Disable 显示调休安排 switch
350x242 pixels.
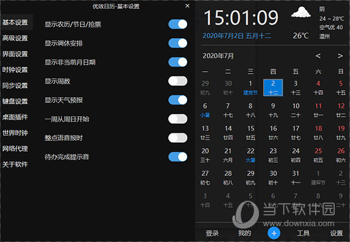178,43
